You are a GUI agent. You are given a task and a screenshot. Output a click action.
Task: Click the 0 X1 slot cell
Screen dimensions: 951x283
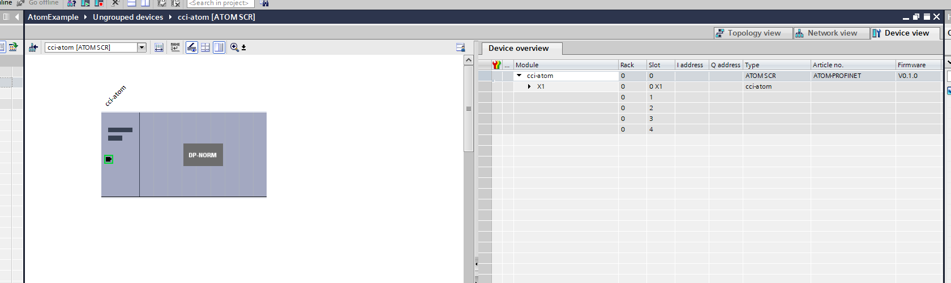point(661,86)
